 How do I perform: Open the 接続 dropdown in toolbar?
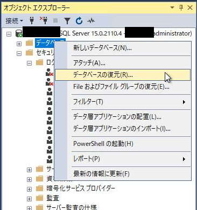(x=14, y=21)
